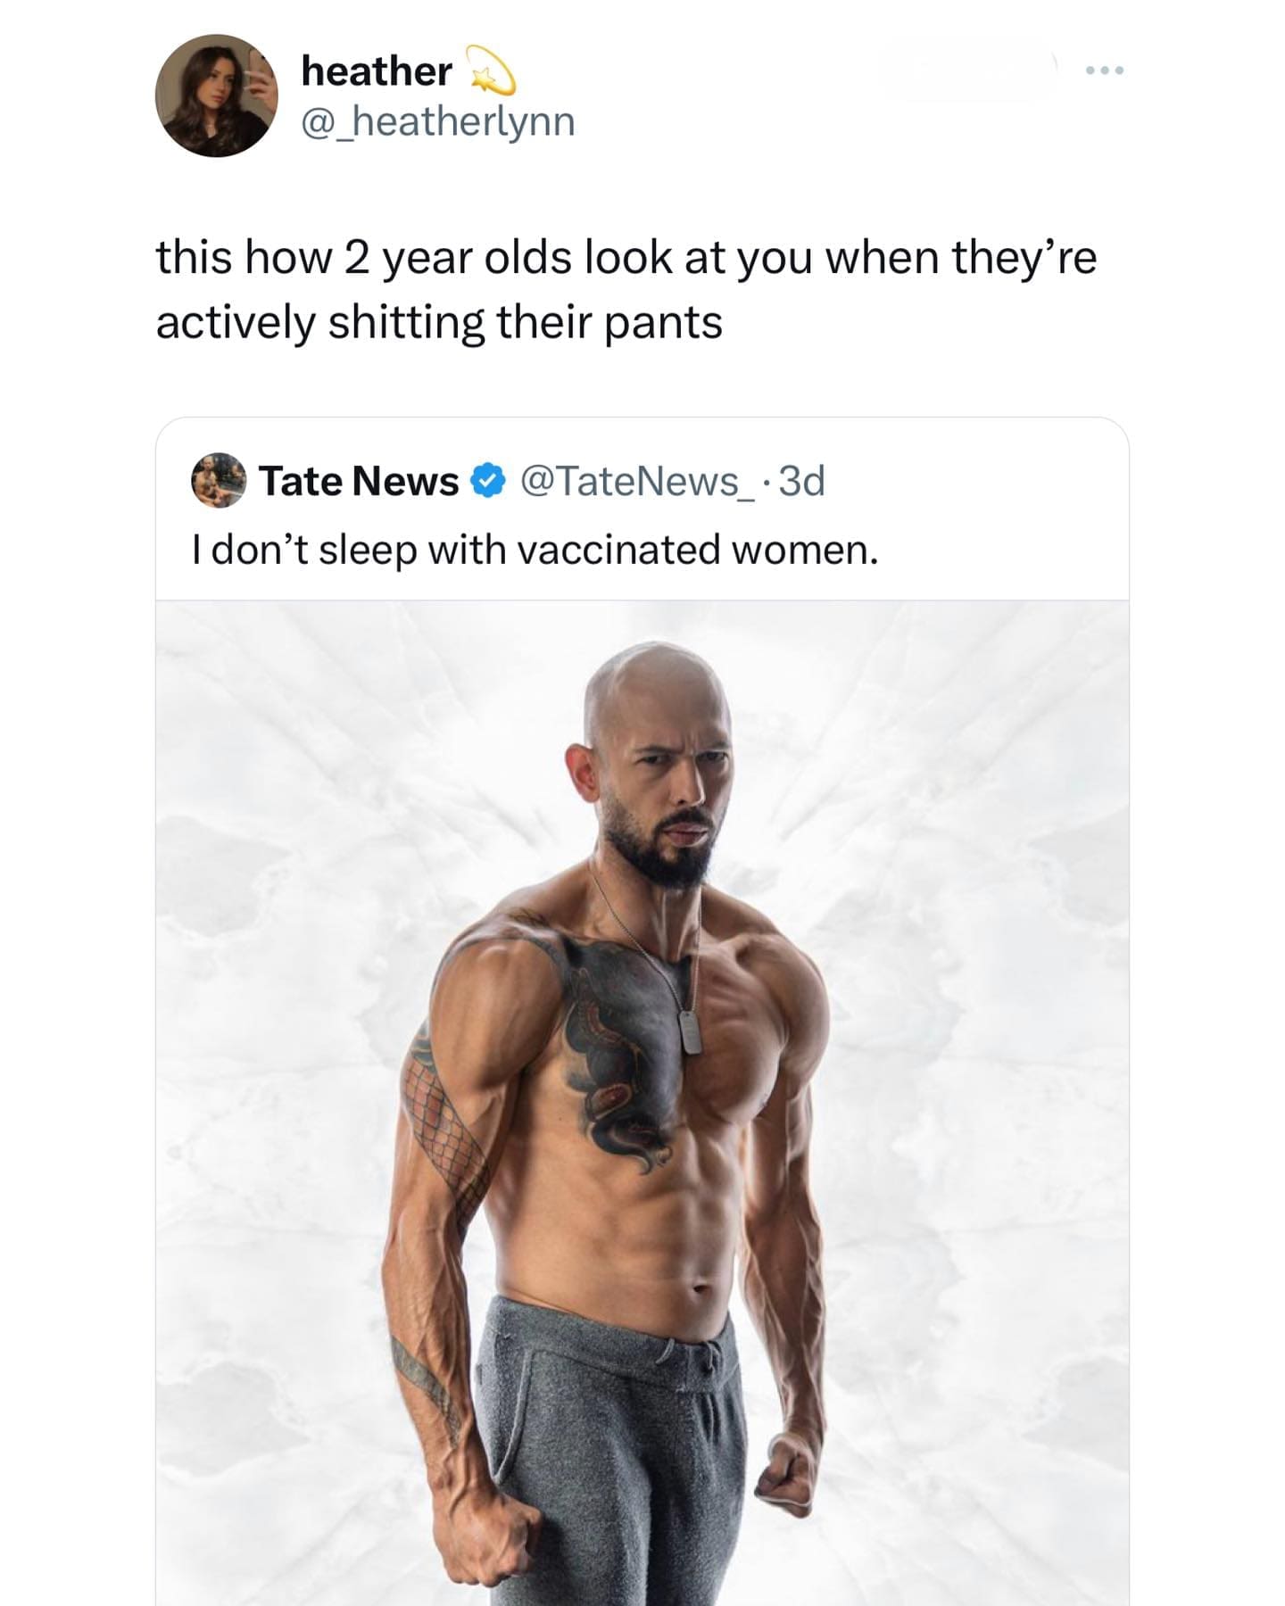
Task: Click the 3d timestamp on quoted tweet
Action: (x=802, y=481)
